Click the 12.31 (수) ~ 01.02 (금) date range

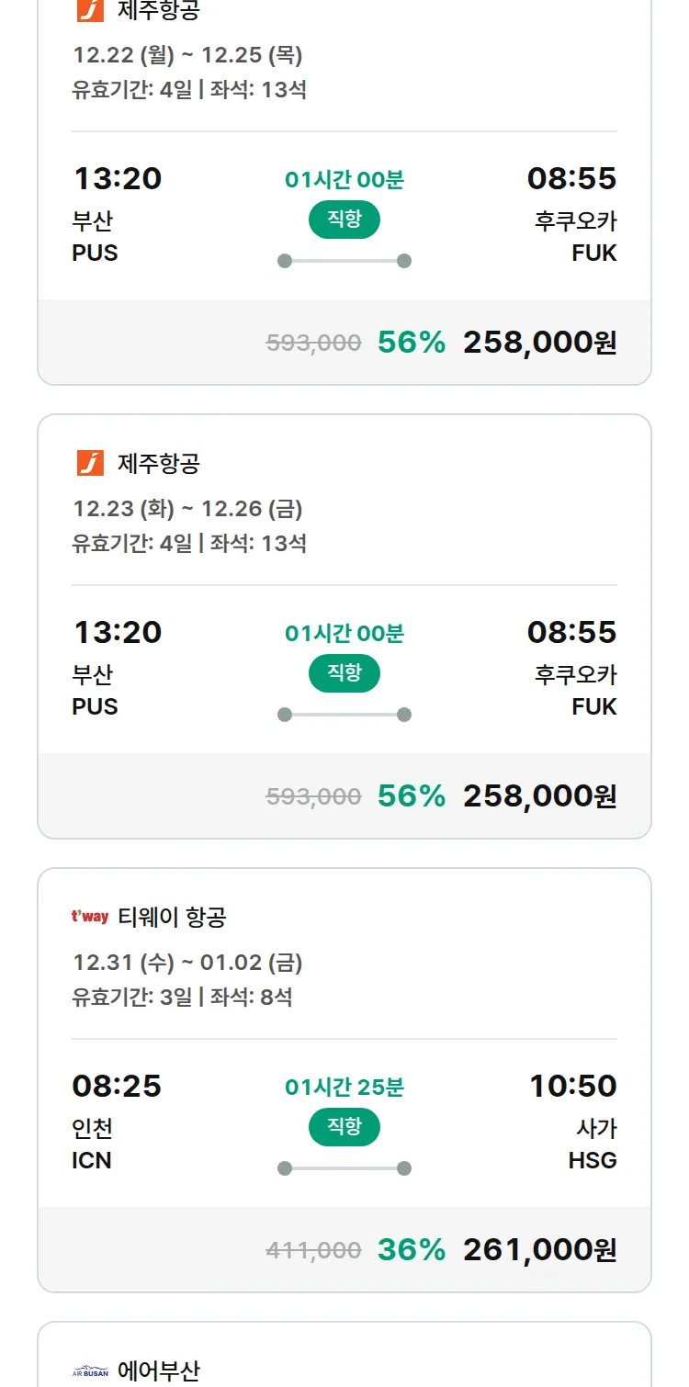click(x=187, y=963)
